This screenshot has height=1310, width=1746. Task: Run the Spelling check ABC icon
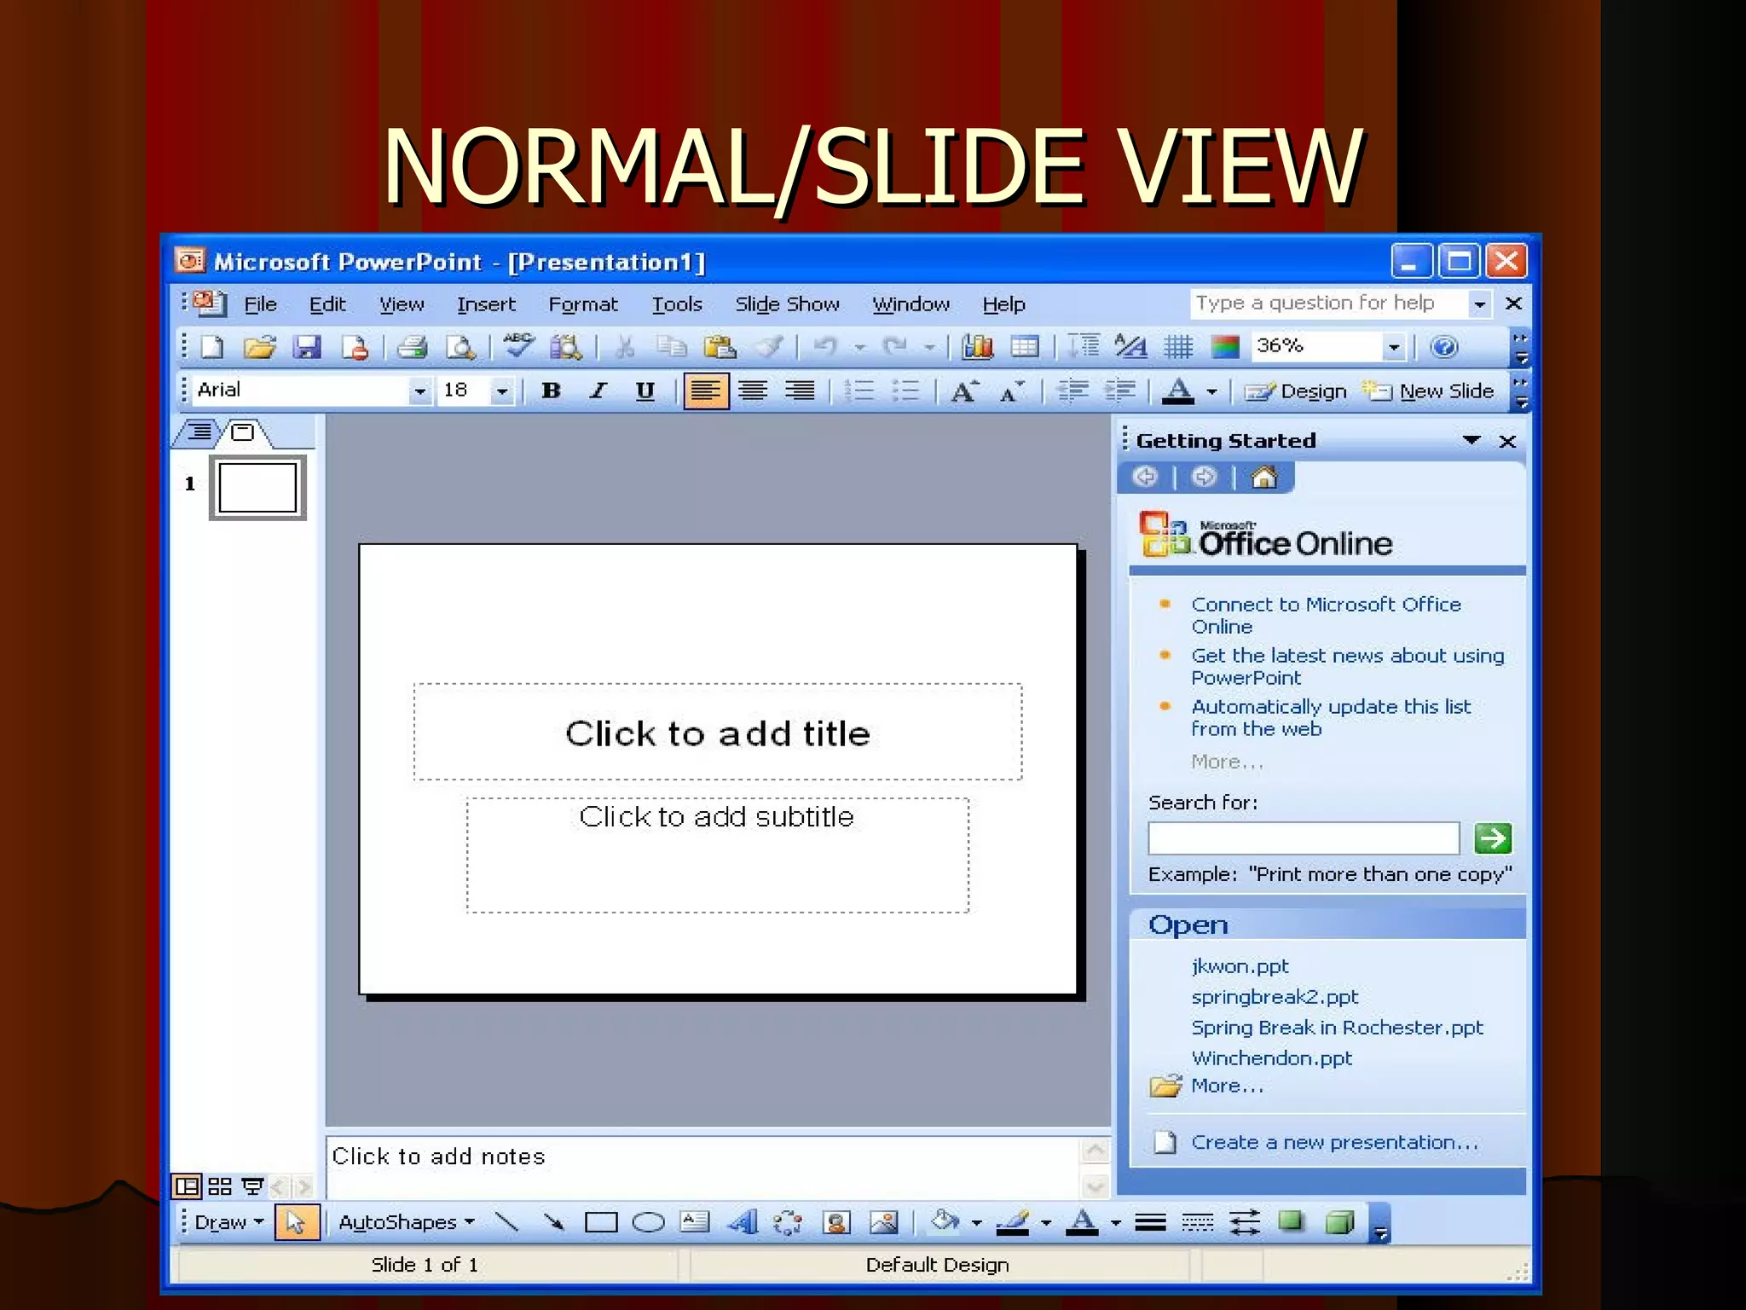click(518, 345)
